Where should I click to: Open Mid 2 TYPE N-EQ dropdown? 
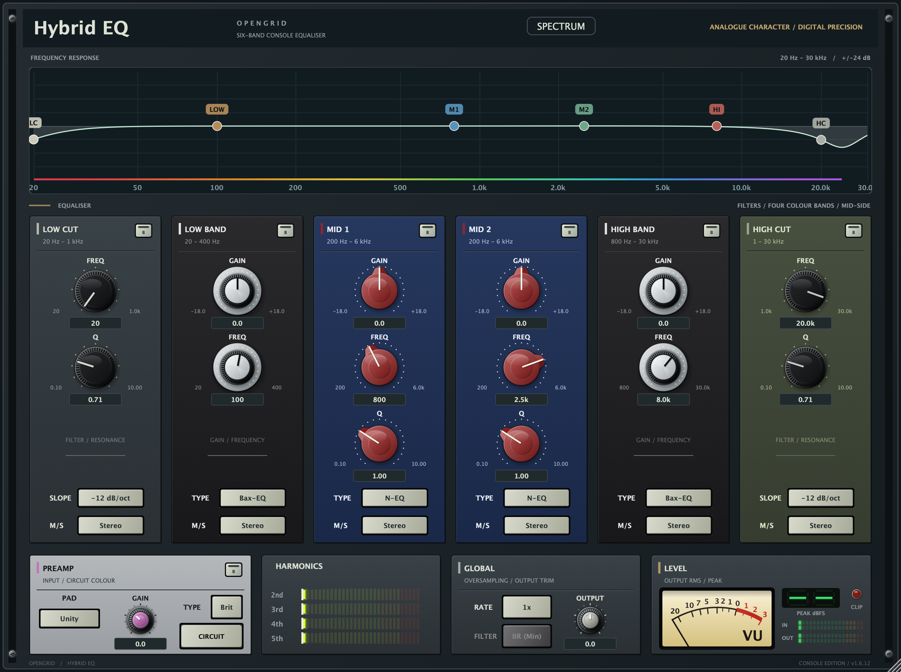(536, 498)
